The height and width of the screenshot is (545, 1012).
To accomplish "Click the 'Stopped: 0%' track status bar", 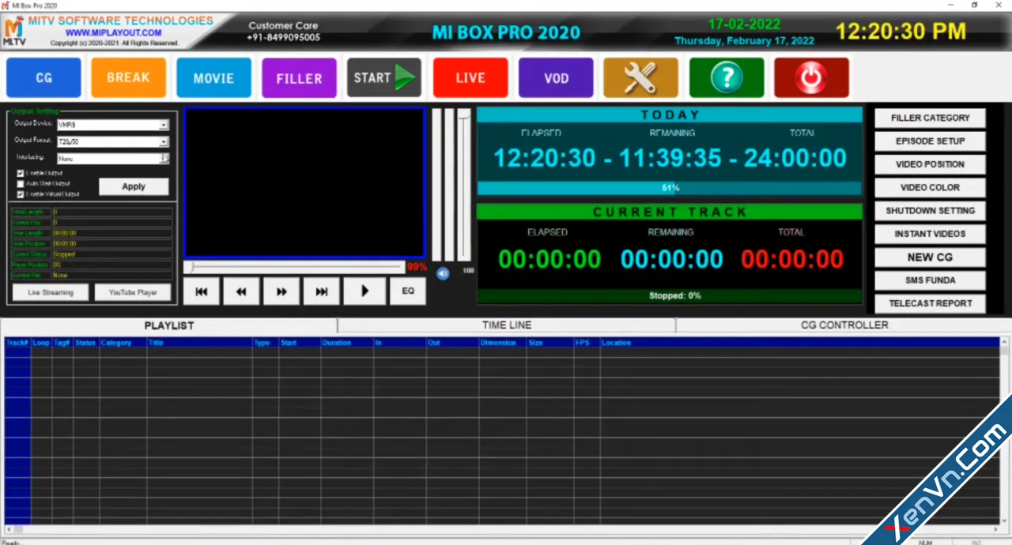I will pos(669,296).
